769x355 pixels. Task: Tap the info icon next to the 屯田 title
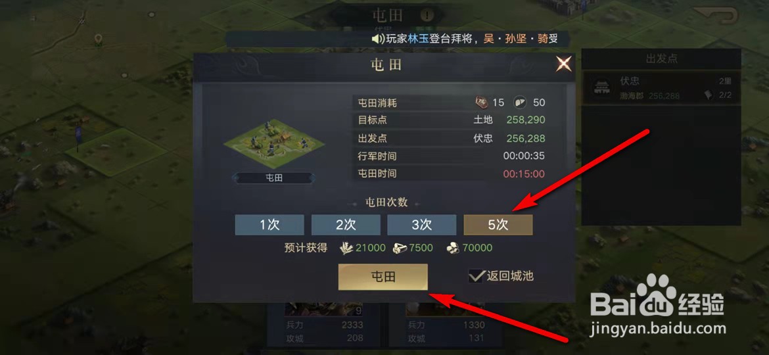[427, 15]
